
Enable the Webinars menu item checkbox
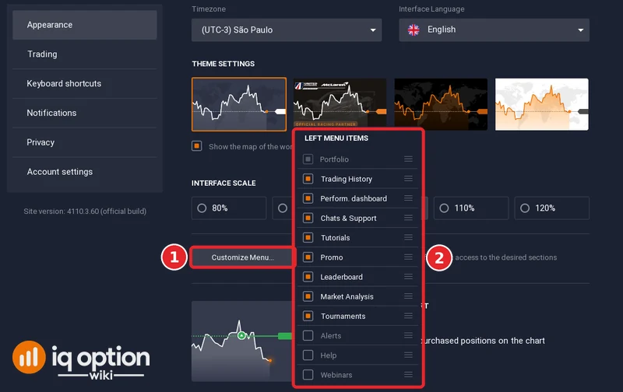(308, 375)
